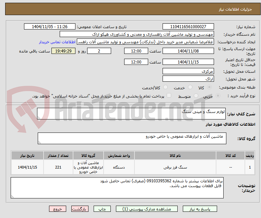Click the سنگ فرز برقی item name cell
Image resolution: width=261 pixels, height=218 pixels.
tap(175, 167)
